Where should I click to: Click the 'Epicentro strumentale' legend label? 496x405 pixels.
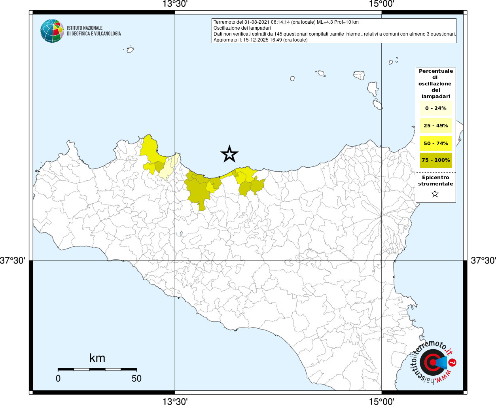click(x=435, y=181)
